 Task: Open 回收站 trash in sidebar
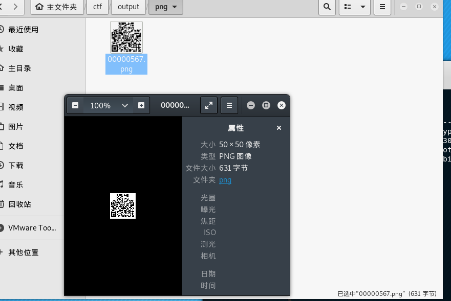19,204
